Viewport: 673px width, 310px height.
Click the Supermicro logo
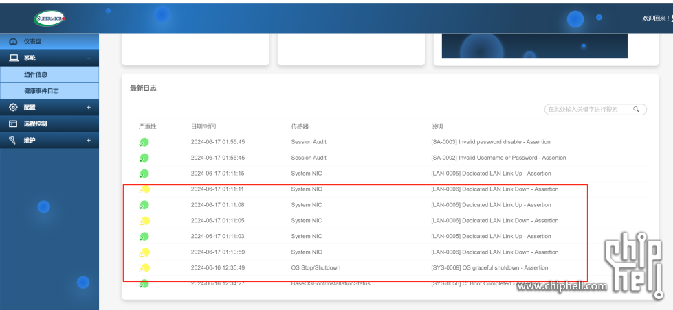click(x=49, y=19)
